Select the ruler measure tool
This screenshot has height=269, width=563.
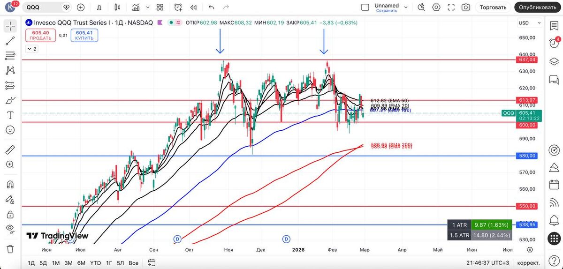click(x=10, y=150)
